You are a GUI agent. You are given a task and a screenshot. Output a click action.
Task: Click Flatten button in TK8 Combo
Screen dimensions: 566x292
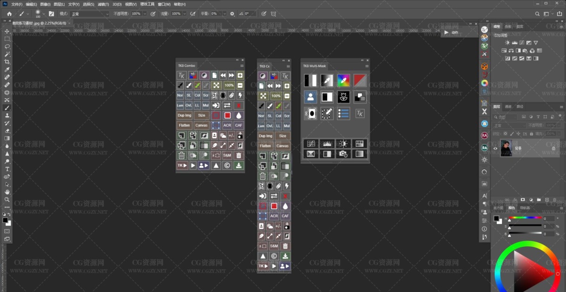pos(184,125)
